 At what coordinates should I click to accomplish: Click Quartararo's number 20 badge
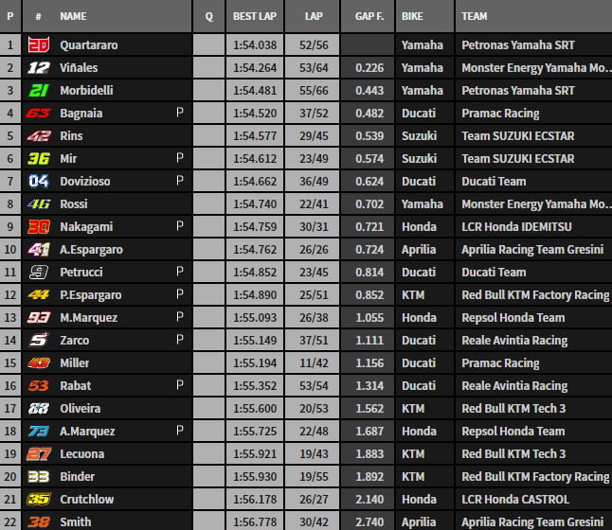(x=39, y=45)
